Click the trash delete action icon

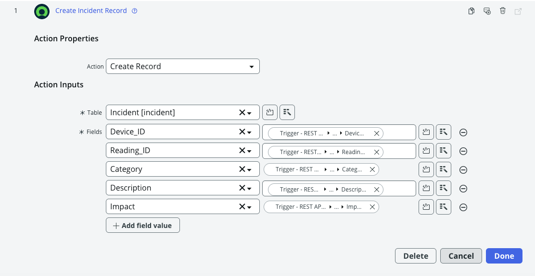click(x=503, y=11)
